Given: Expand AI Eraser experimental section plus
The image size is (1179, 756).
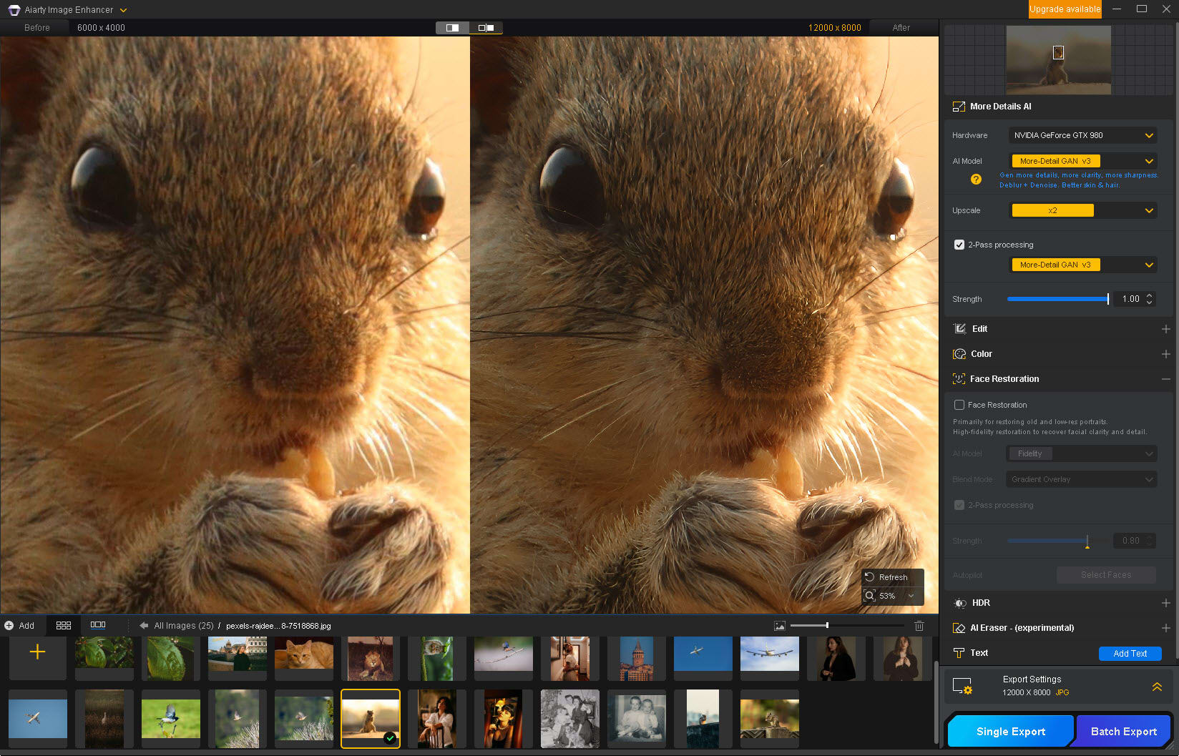Looking at the screenshot, I should tap(1165, 628).
